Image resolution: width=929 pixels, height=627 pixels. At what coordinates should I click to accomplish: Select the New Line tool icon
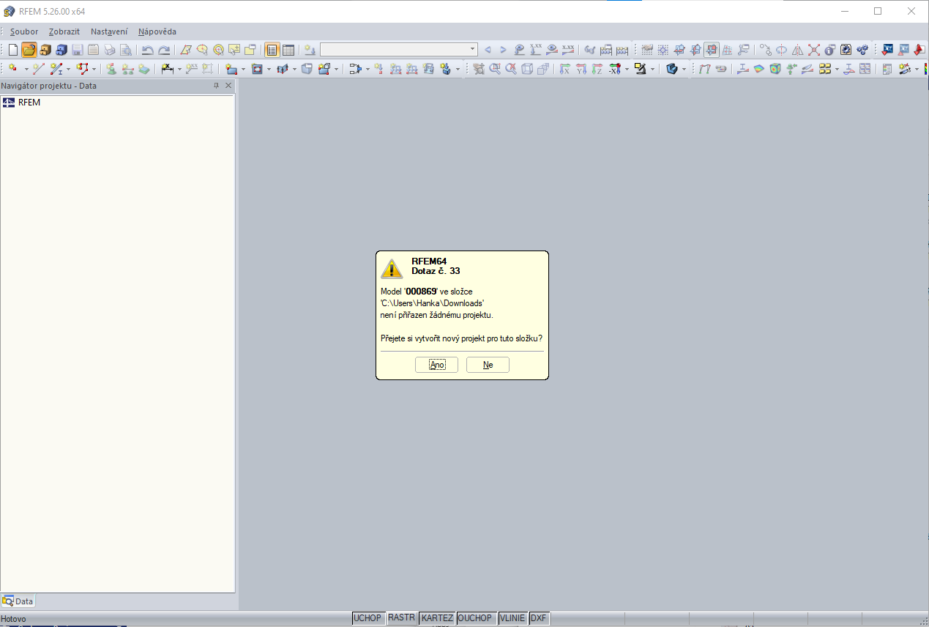pos(38,69)
